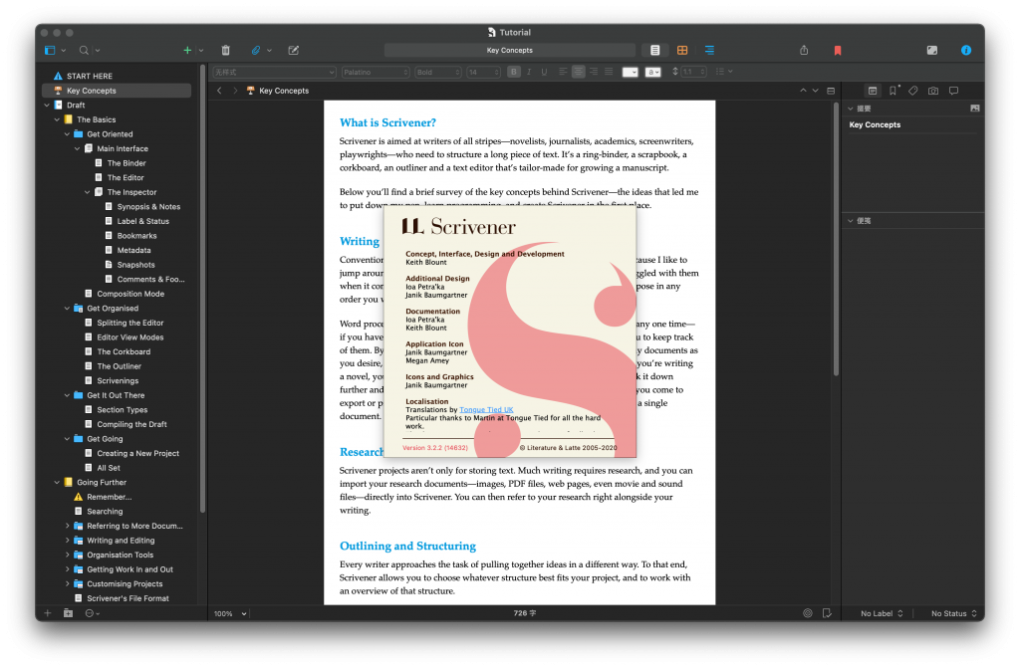This screenshot has width=1020, height=668.
Task: Open highlight color picker
Action: pyautogui.click(x=653, y=73)
